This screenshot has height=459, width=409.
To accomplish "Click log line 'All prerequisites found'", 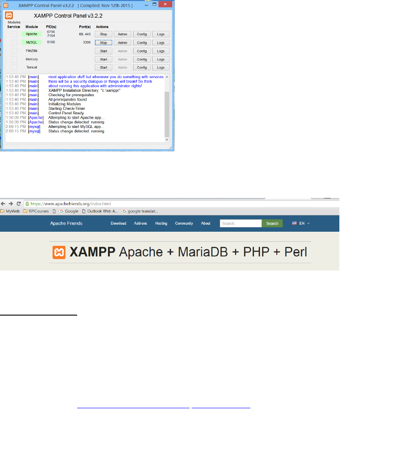I will pyautogui.click(x=67, y=100).
